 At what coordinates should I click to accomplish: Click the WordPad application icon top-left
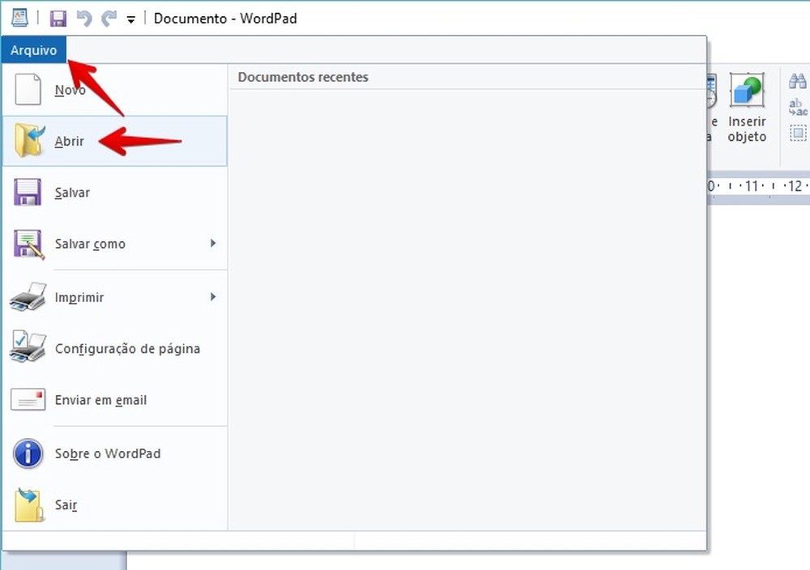click(19, 16)
